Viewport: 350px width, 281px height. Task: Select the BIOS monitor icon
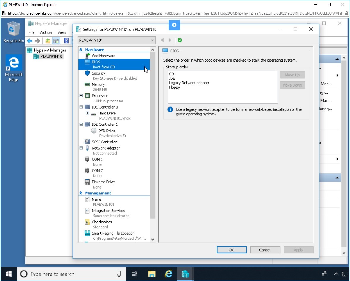pos(87,62)
